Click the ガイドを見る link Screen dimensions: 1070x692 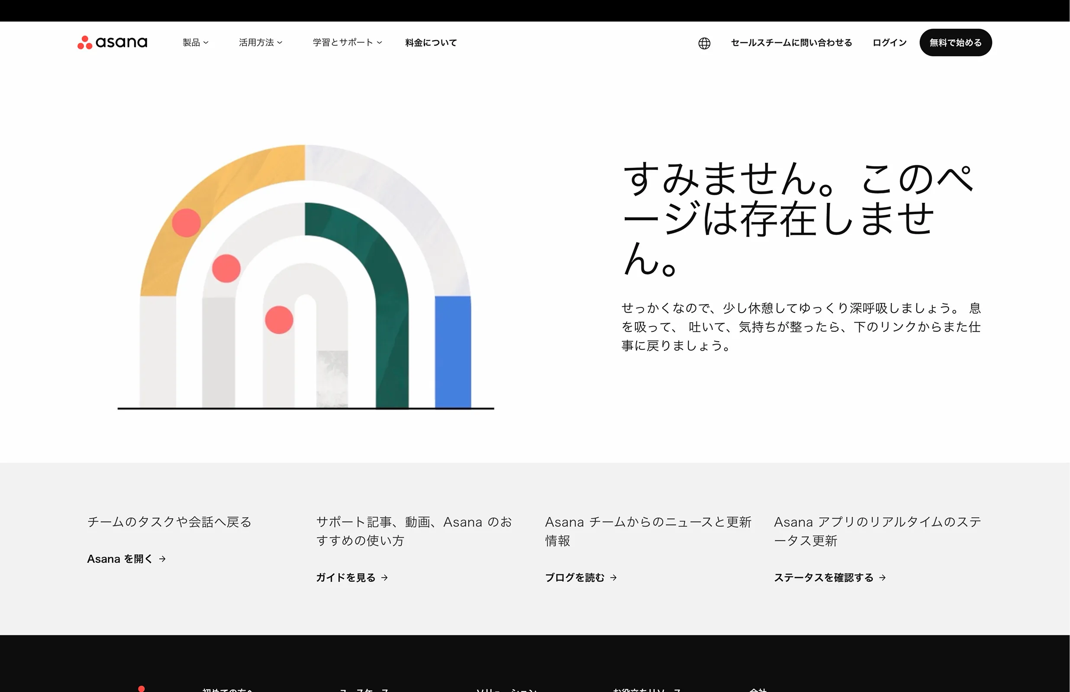tap(351, 577)
